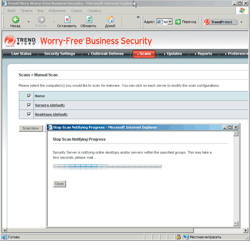Image resolution: width=250 pixels, height=241 pixels.
Task: Open the Servers (default) link
Action: 50,105
